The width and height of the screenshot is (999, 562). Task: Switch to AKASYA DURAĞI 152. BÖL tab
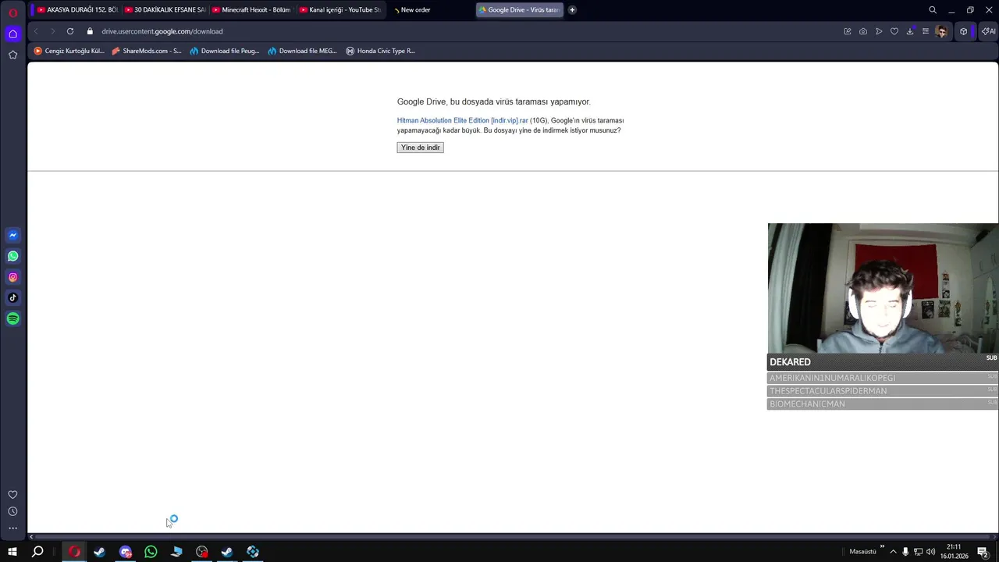(77, 10)
